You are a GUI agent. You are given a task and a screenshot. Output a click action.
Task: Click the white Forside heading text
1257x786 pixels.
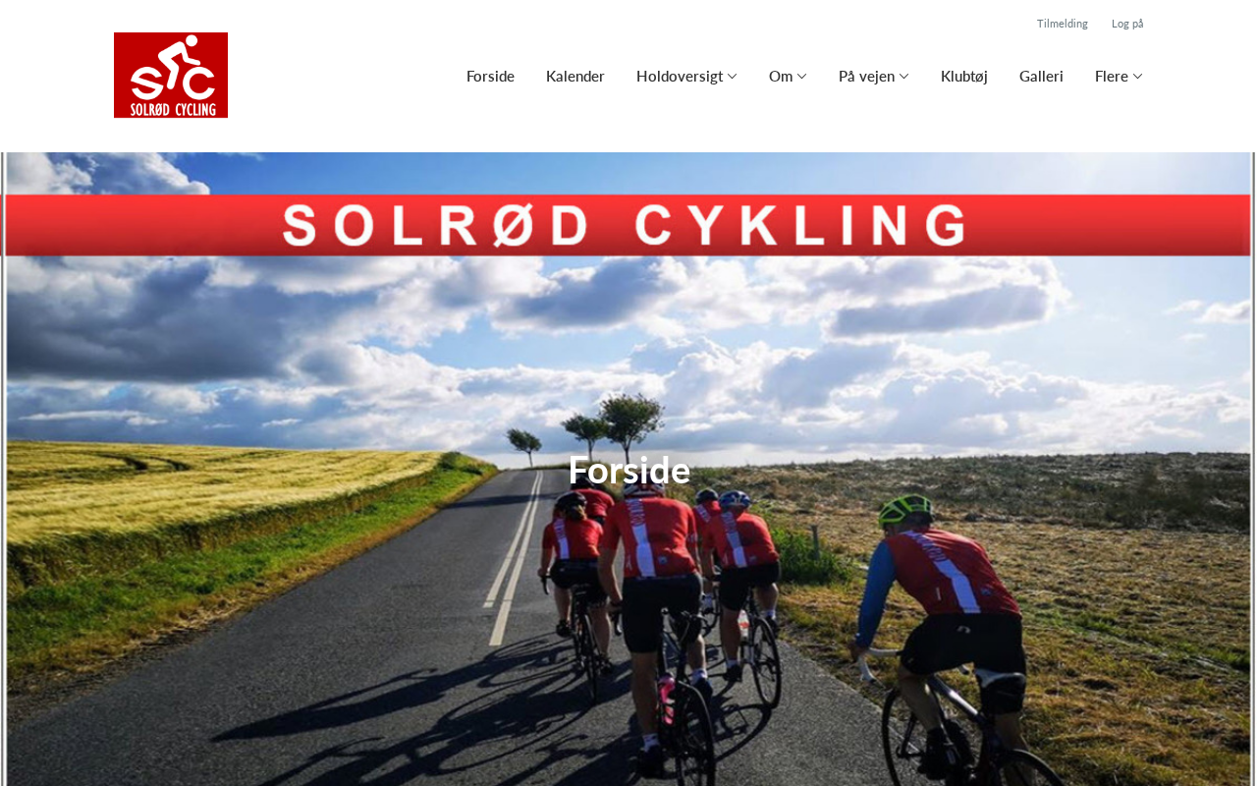coord(628,470)
